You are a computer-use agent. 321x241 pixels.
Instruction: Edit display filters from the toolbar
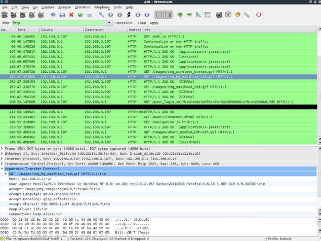(x=228, y=15)
